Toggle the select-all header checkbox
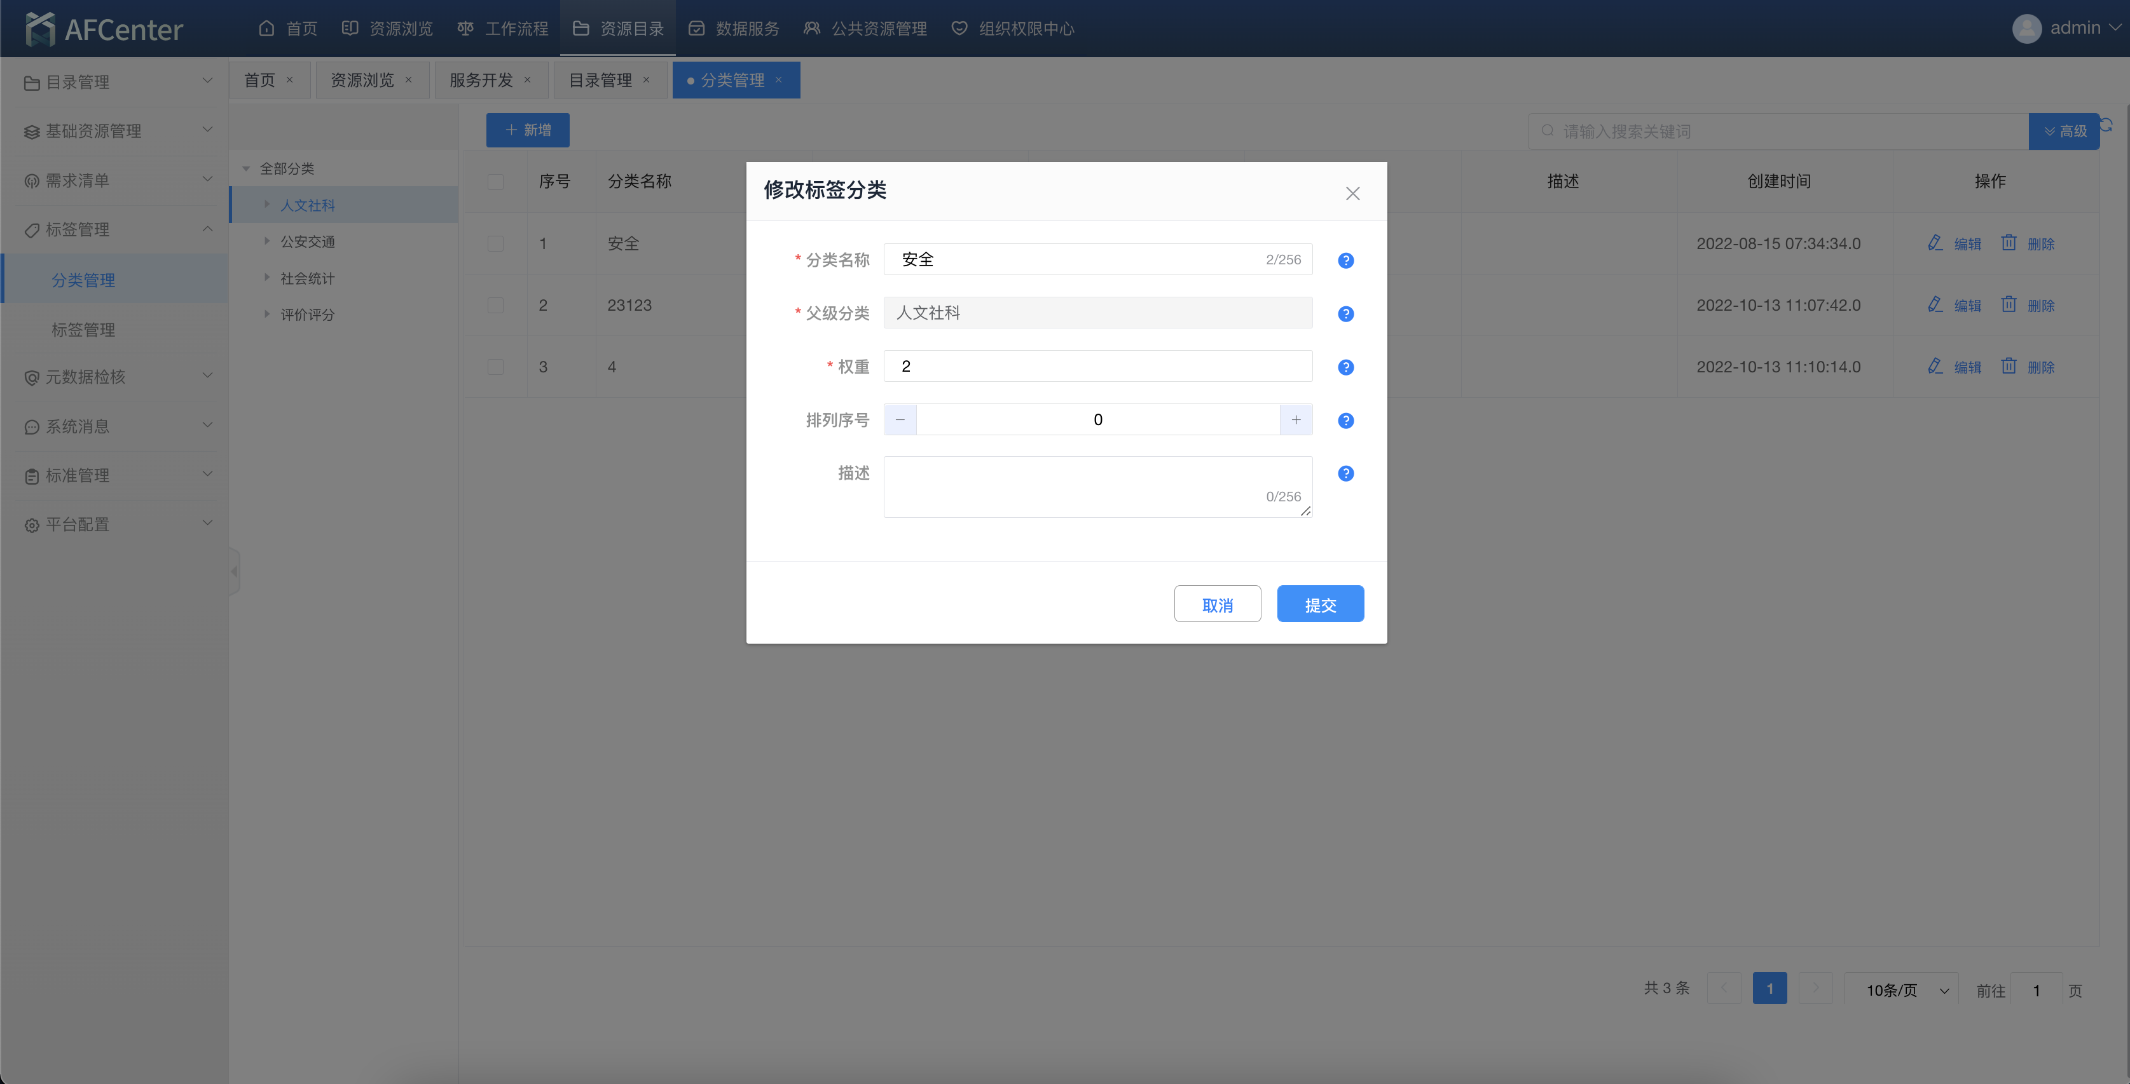This screenshot has width=2130, height=1084. (495, 182)
